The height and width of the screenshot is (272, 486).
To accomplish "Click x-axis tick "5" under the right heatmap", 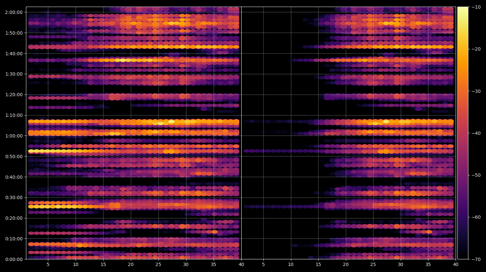I will [x=263, y=265].
